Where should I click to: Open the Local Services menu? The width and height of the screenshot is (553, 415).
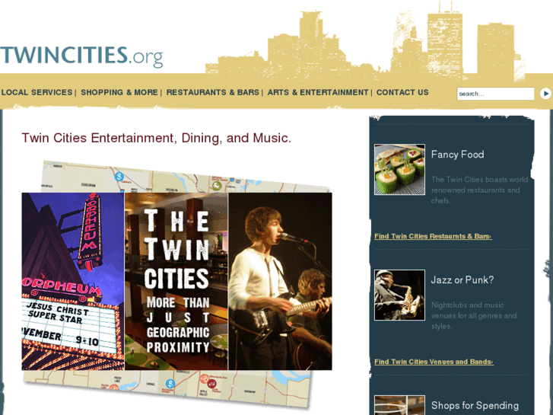(x=37, y=93)
